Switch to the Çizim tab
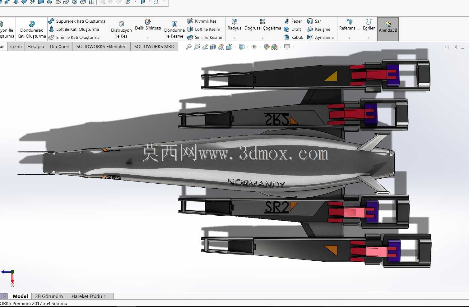The width and height of the screenshot is (469, 307). pos(16,47)
